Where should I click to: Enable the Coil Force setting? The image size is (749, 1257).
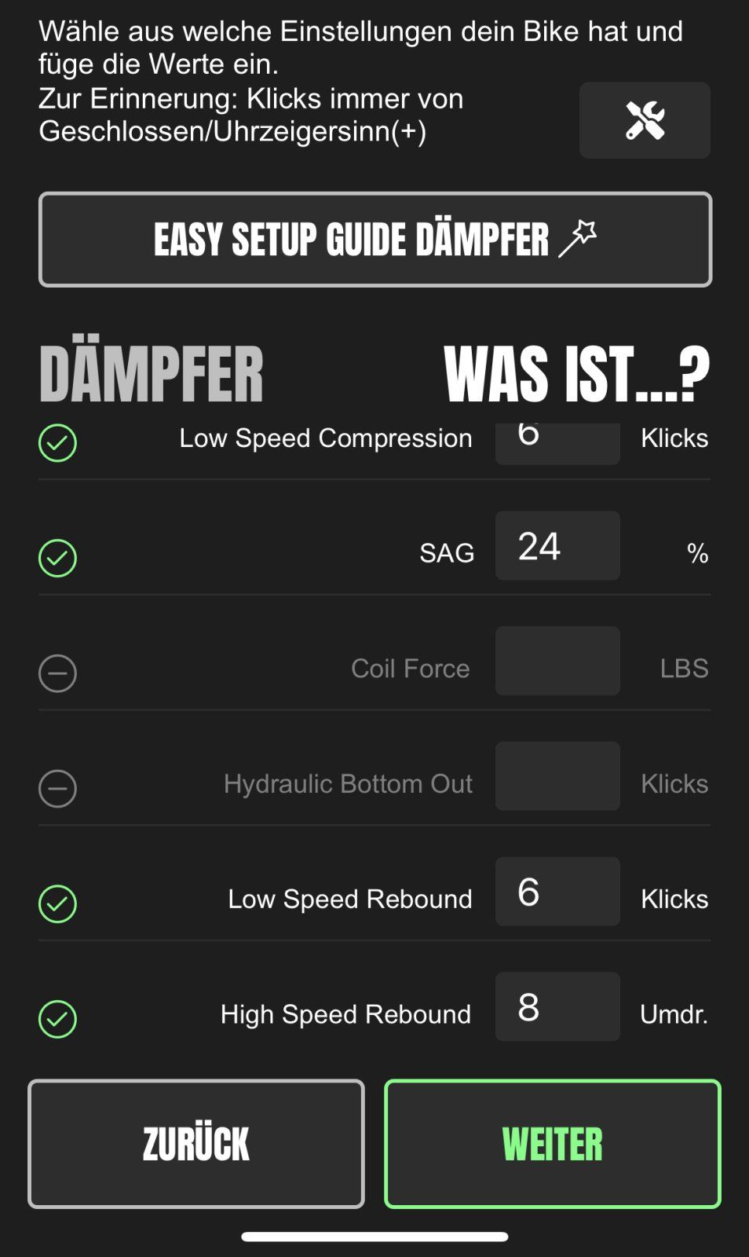(x=57, y=673)
